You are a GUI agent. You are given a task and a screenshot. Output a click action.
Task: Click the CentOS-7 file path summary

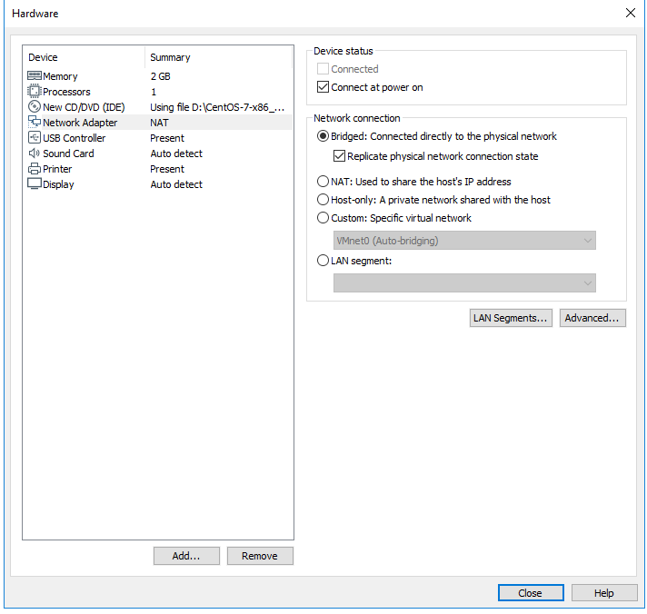coord(217,107)
